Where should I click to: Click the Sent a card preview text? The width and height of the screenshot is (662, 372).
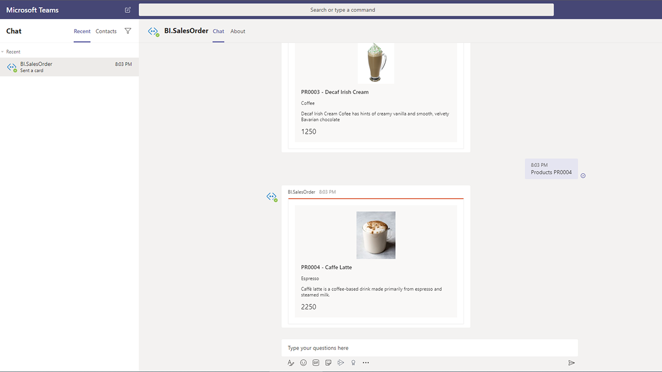(32, 71)
